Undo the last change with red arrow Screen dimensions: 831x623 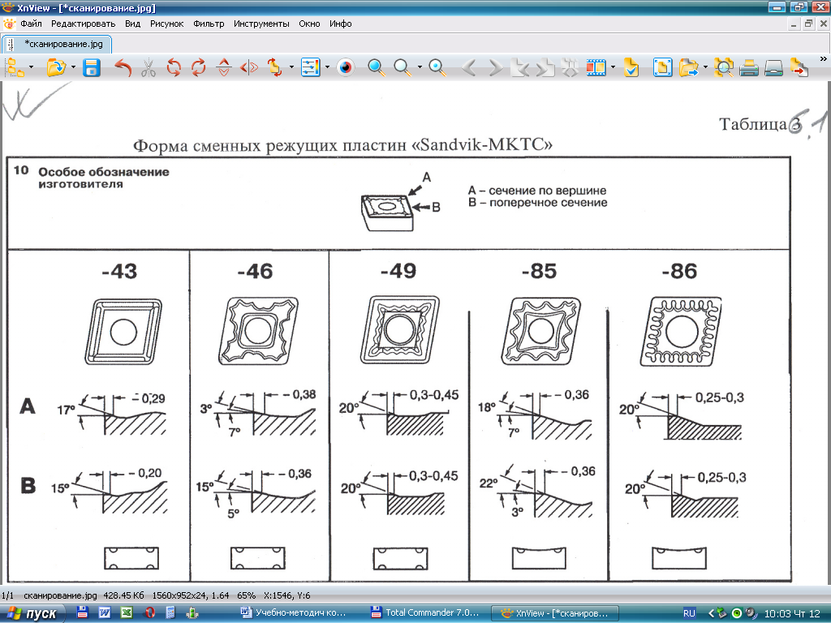pos(123,68)
